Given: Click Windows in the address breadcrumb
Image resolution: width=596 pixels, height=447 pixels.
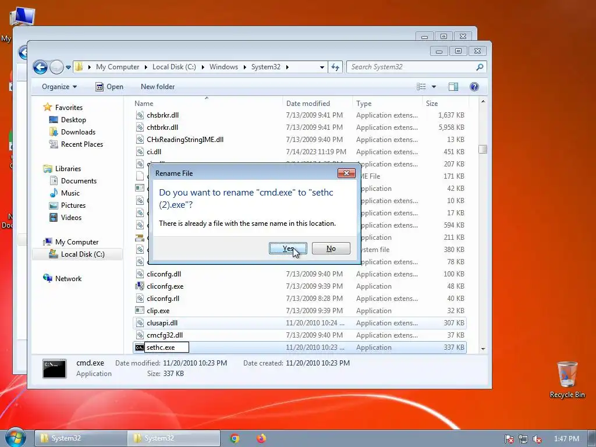Looking at the screenshot, I should tap(223, 67).
